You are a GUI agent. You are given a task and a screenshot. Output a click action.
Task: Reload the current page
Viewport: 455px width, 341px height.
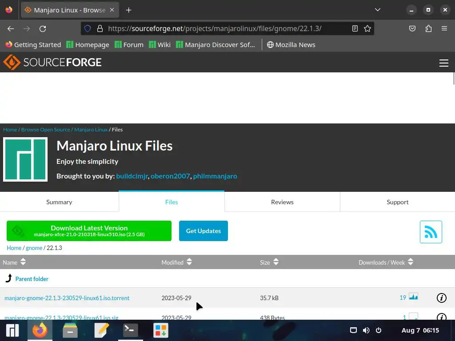pyautogui.click(x=43, y=29)
